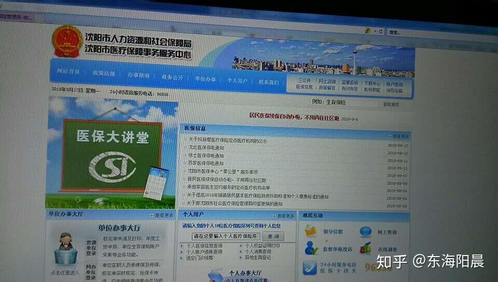Click the 机构职能 quick link
The image size is (498, 282).
click(x=372, y=90)
